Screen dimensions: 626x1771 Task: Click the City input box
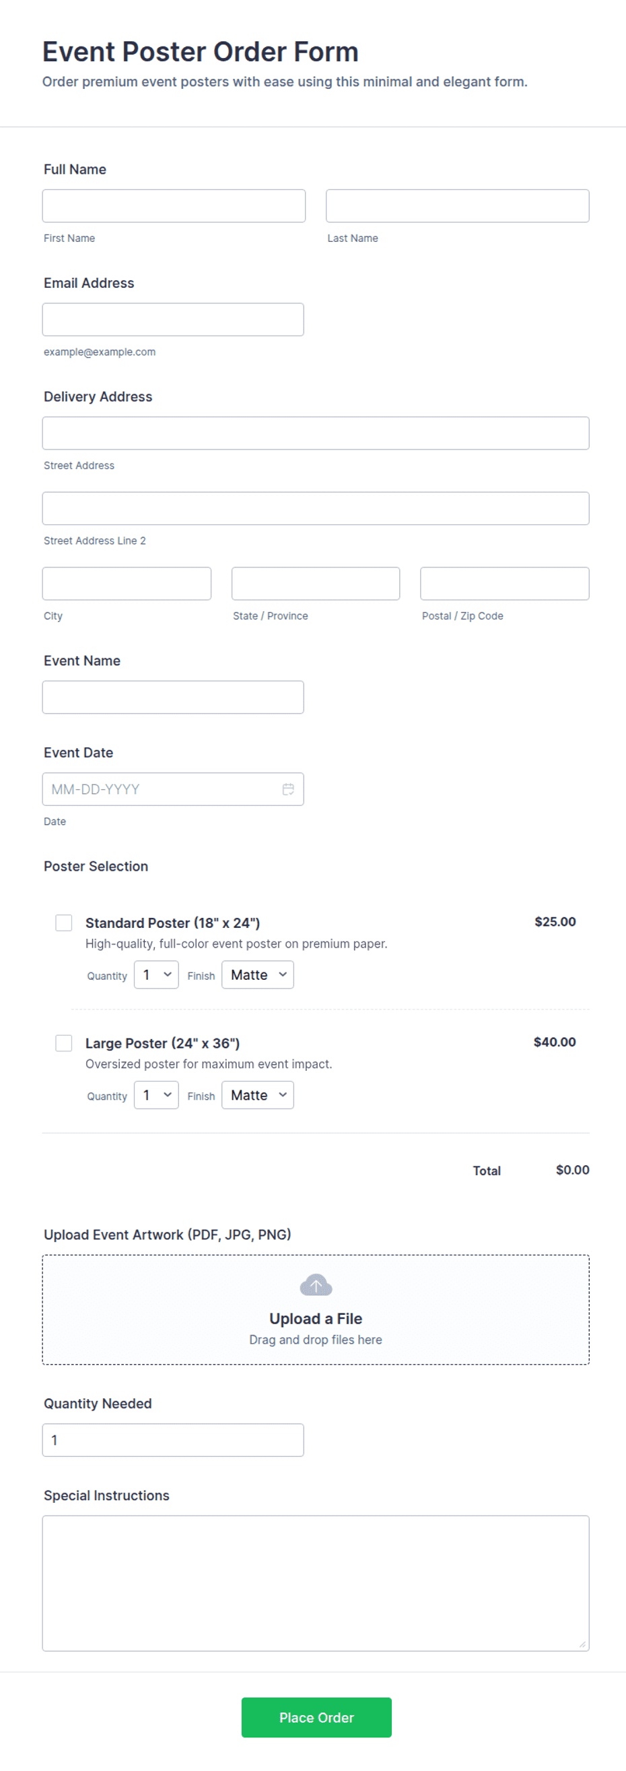coord(127,584)
